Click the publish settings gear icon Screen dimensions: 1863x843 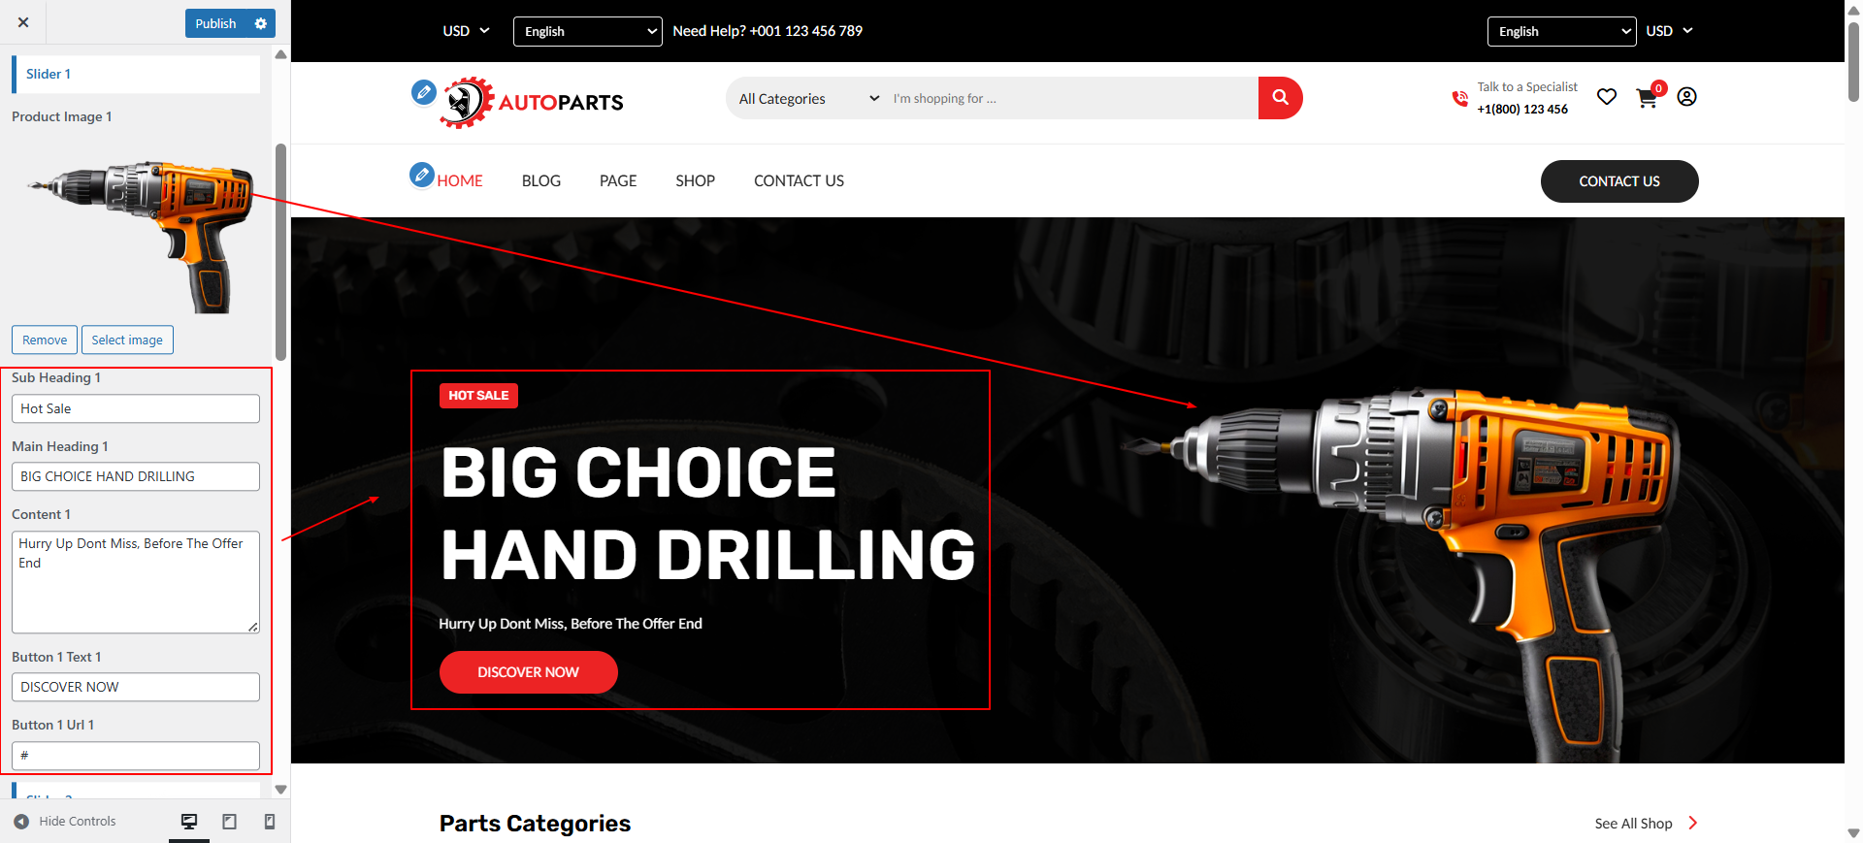coord(260,23)
